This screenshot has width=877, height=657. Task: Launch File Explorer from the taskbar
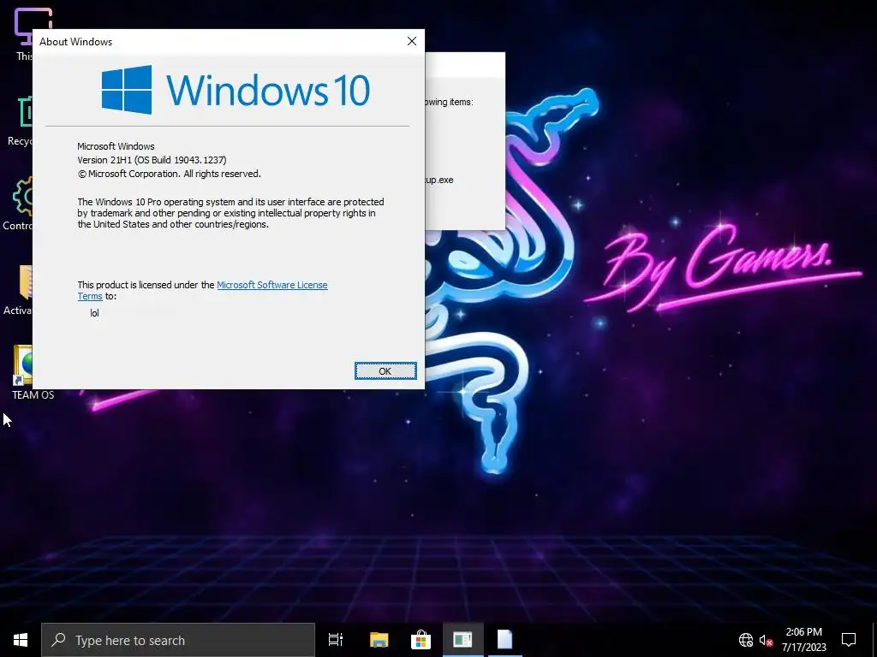pyautogui.click(x=379, y=640)
